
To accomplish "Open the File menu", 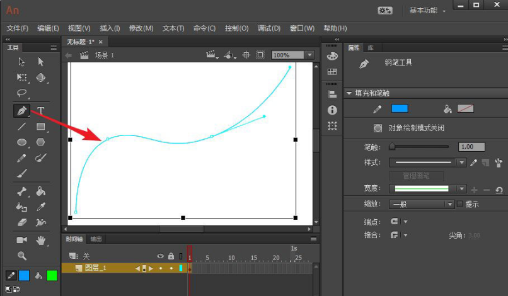I will pyautogui.click(x=18, y=28).
